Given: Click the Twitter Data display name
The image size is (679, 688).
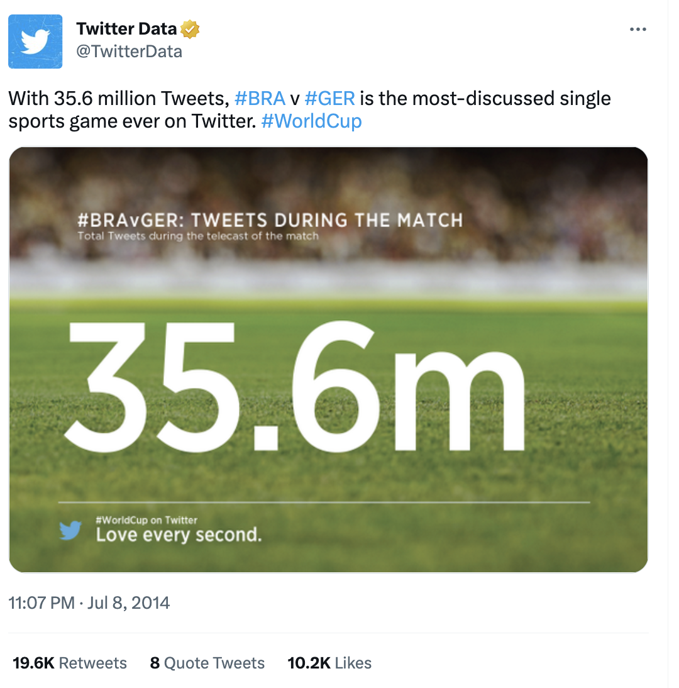Looking at the screenshot, I should point(127,29).
